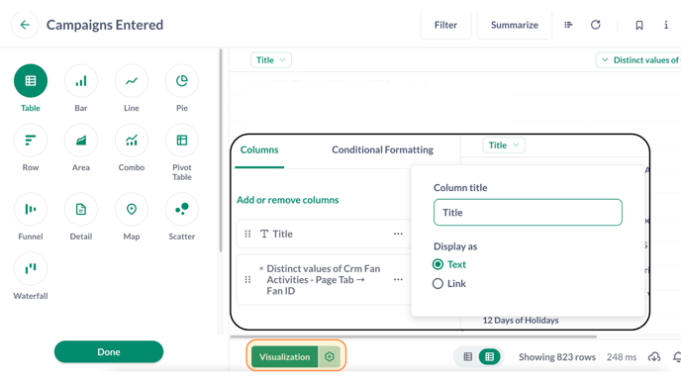Click the Column title input field
This screenshot has width=681, height=383.
528,213
